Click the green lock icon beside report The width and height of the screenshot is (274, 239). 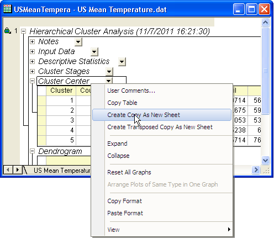tap(7, 31)
